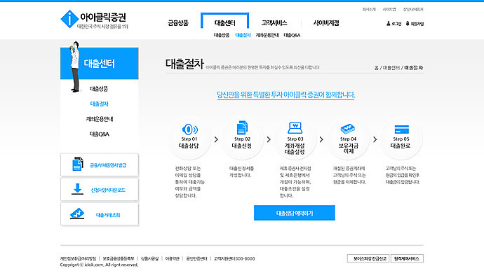Select the 대출센터 main menu tab
484x280 pixels.
[224, 23]
